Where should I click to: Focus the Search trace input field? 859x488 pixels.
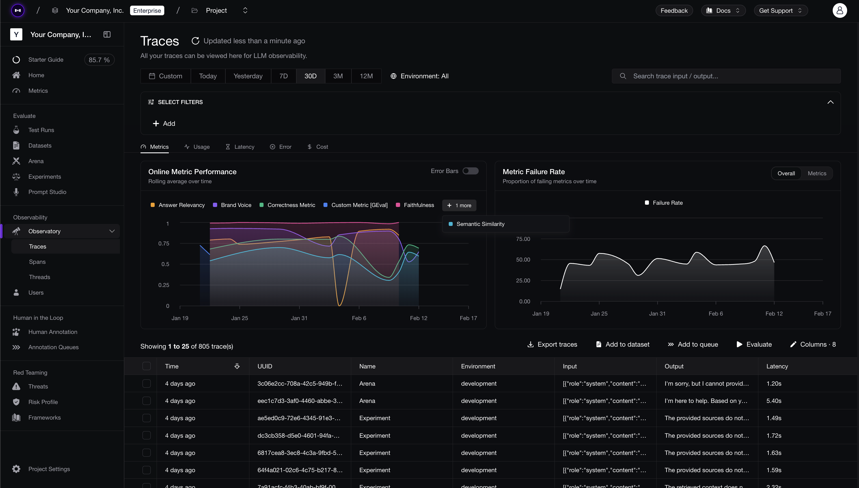[726, 76]
